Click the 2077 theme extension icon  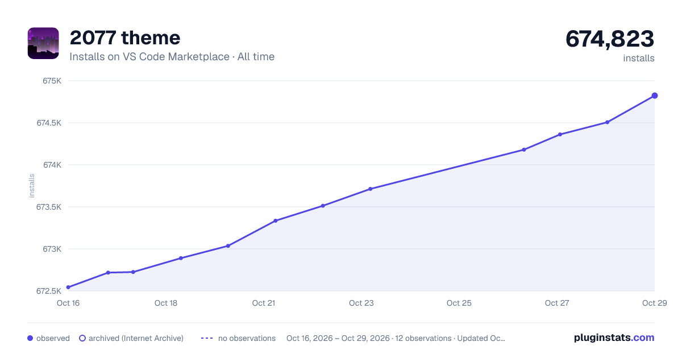(43, 43)
